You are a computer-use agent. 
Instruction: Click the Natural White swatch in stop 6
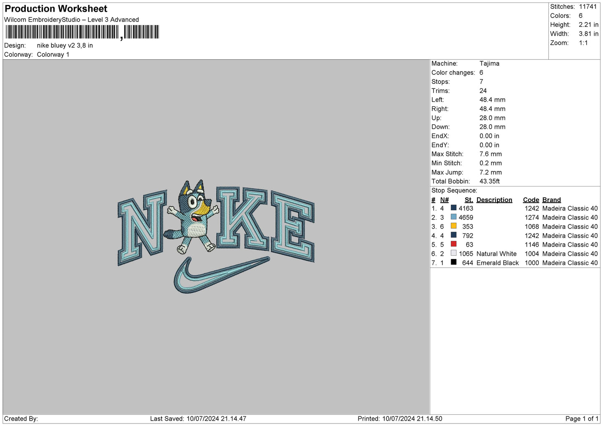coord(454,253)
